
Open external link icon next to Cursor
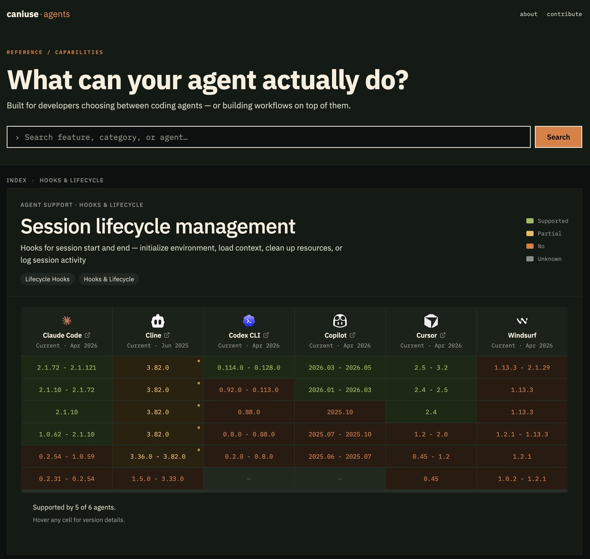click(442, 335)
